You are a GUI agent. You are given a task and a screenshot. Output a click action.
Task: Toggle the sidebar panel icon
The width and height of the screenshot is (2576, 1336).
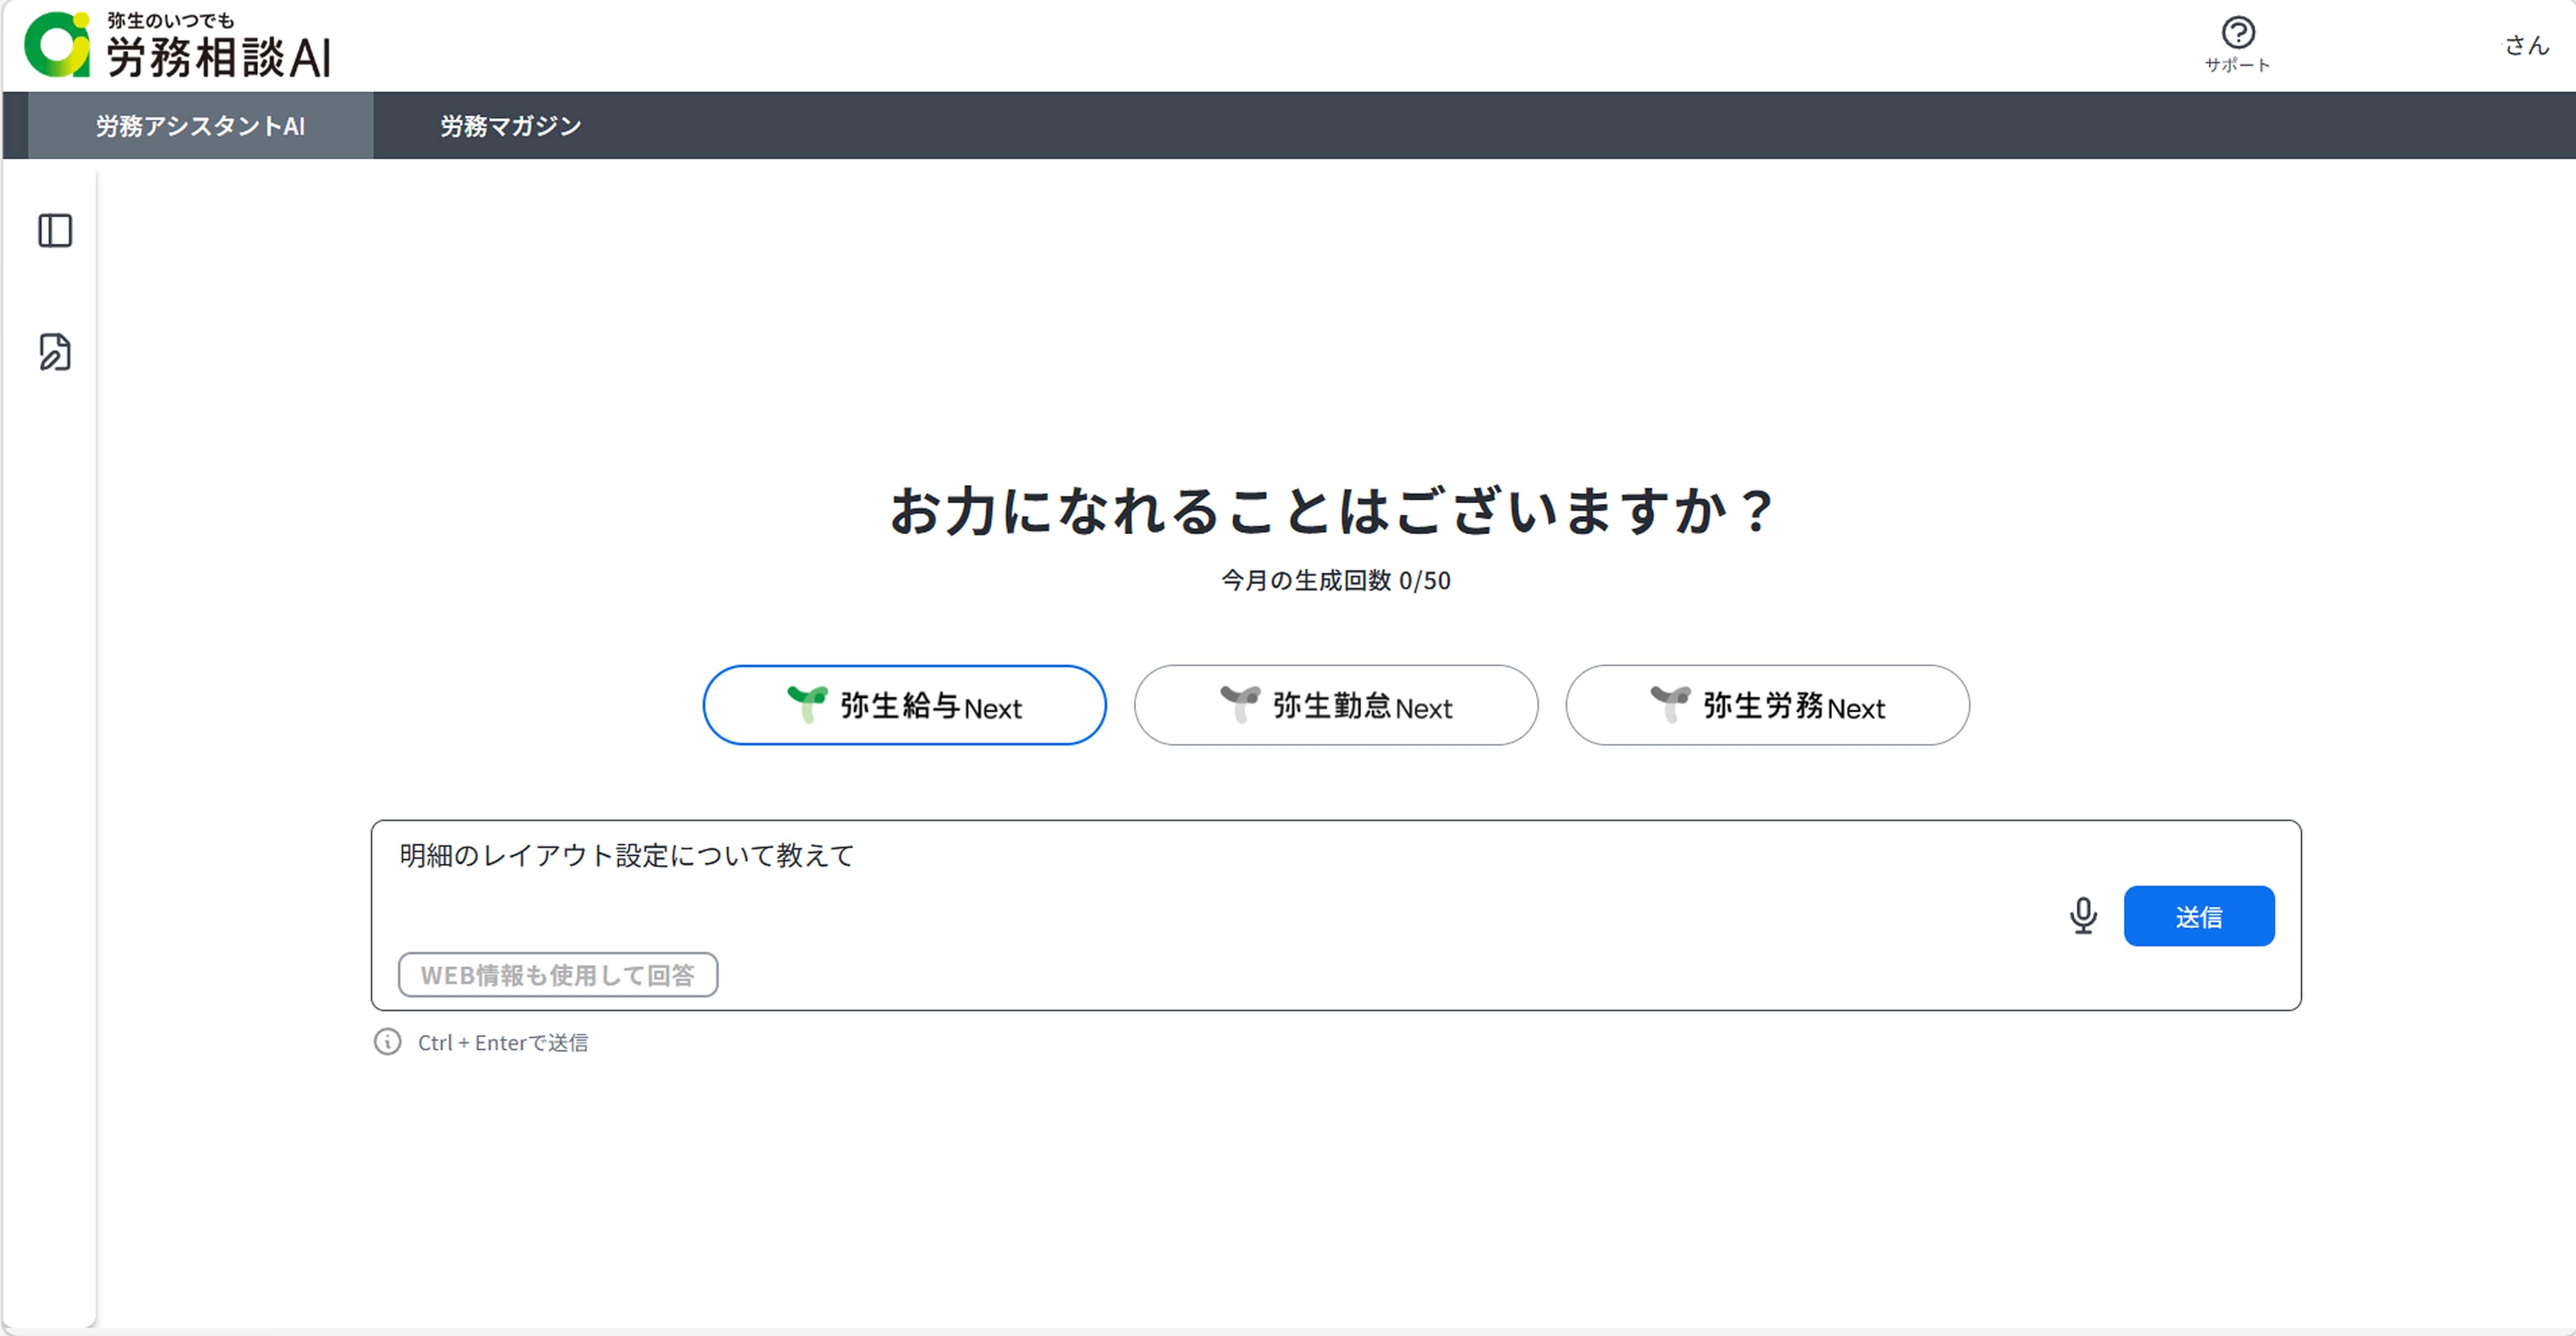coord(55,231)
